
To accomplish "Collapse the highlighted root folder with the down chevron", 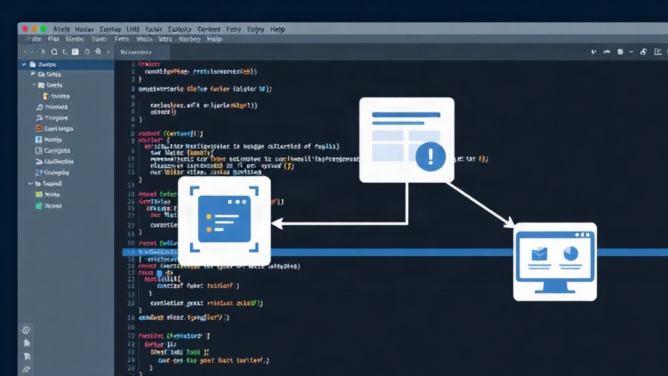I will [24, 65].
